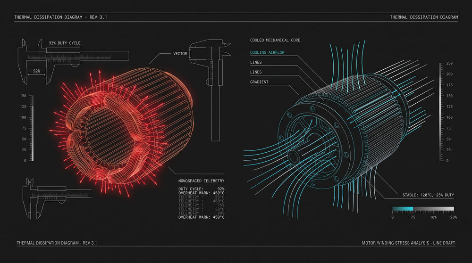Click the "COOLED MECHANICAL CORE" heading

275,40
